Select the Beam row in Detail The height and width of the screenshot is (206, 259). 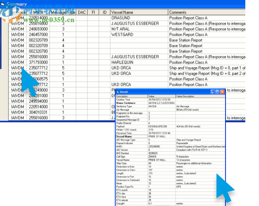170,184
